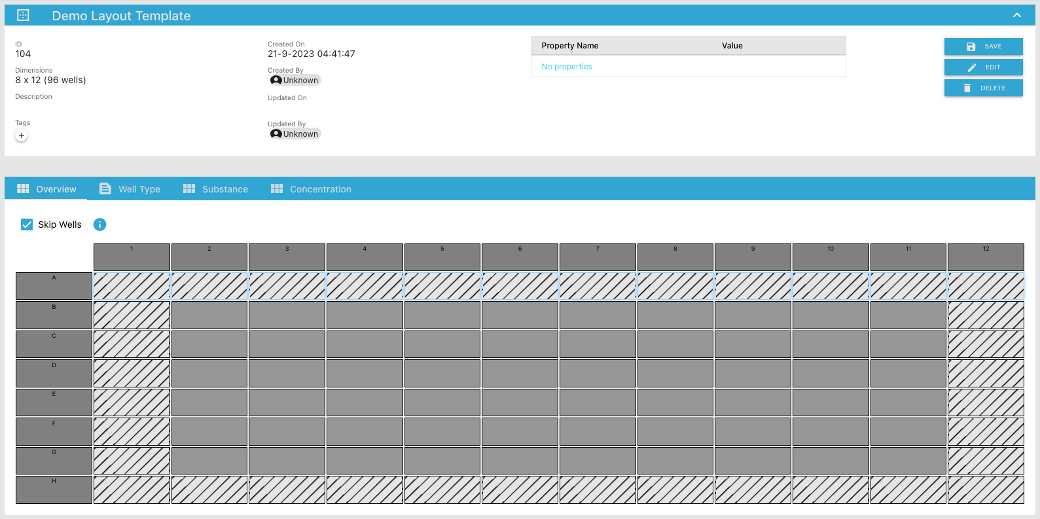Select row A header in plate grid

point(54,286)
